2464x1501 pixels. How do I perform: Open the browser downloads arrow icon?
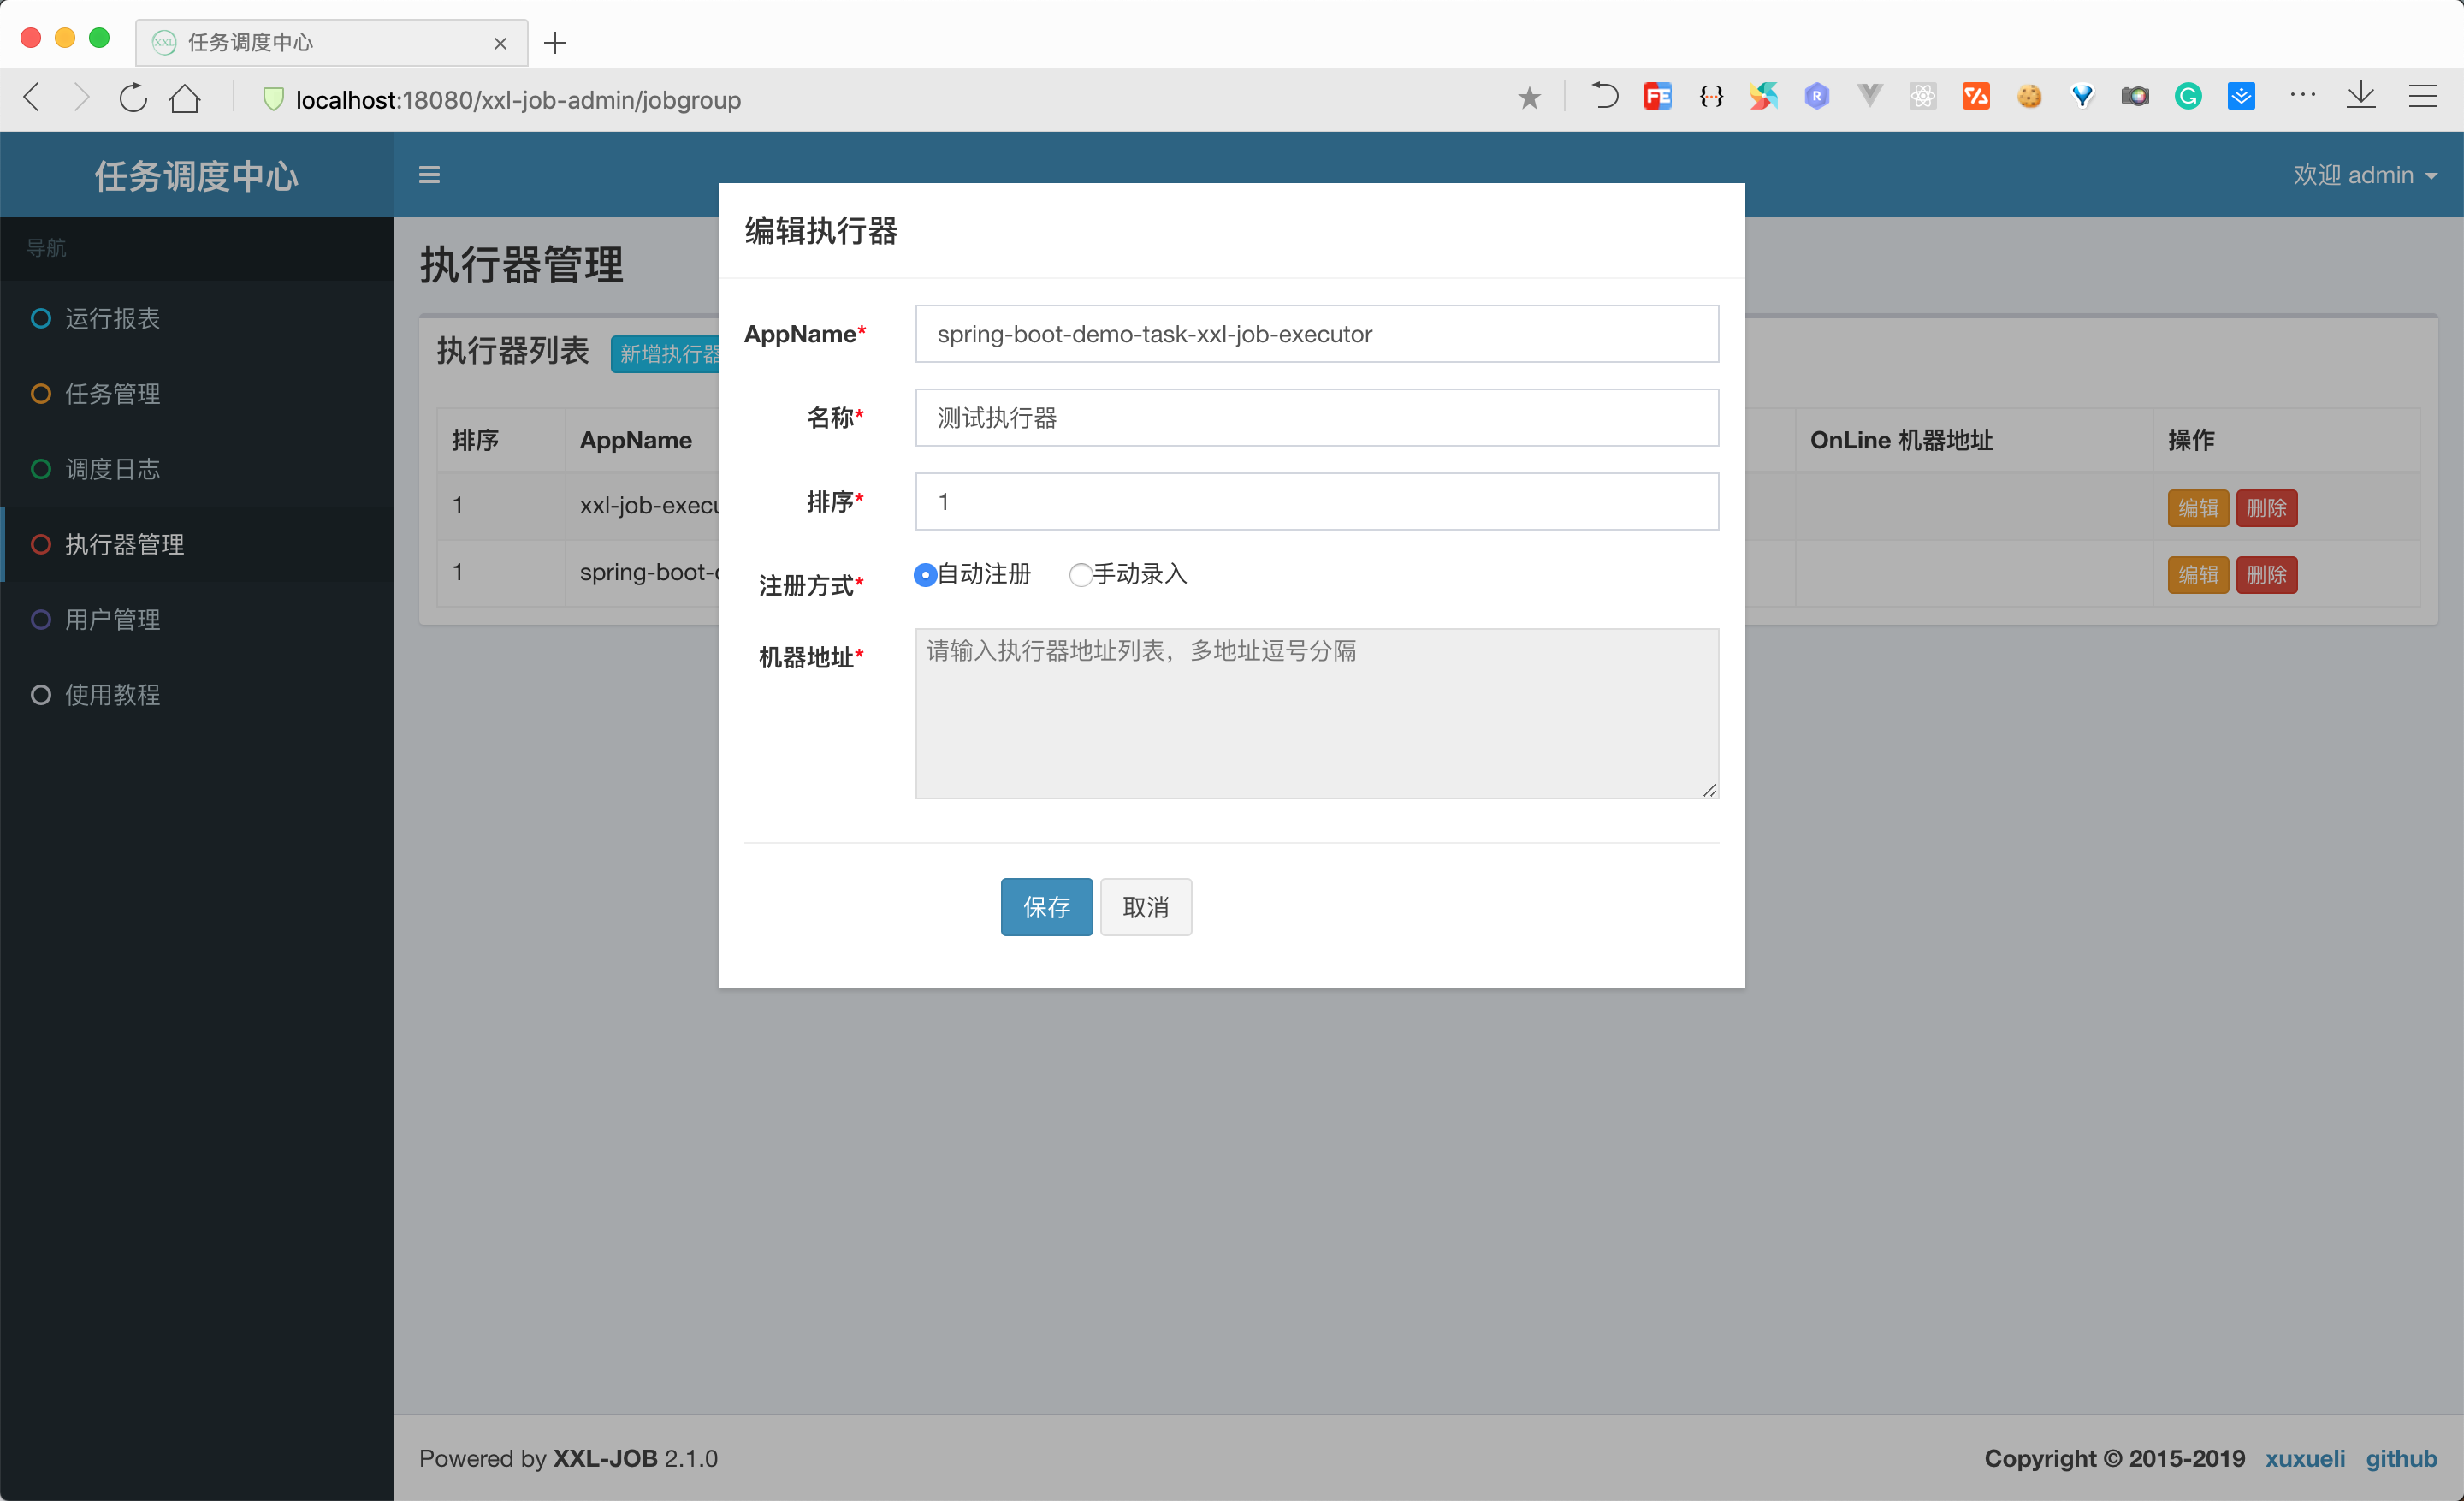[x=2361, y=96]
